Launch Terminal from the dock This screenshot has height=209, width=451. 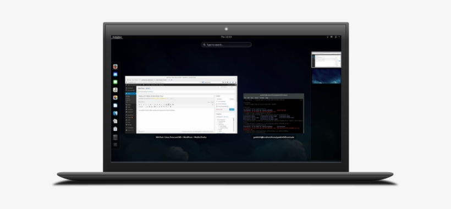tap(115, 137)
